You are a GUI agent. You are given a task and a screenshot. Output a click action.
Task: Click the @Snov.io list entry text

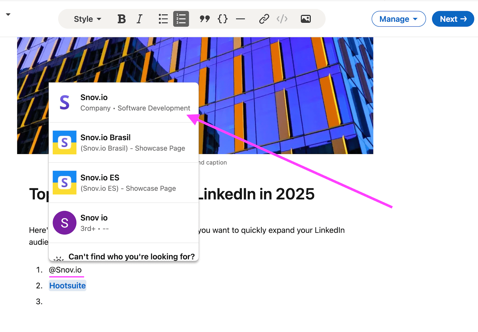pyautogui.click(x=65, y=270)
